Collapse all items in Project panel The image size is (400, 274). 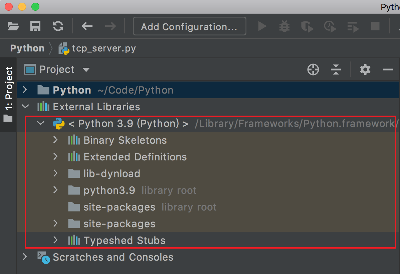(x=336, y=70)
